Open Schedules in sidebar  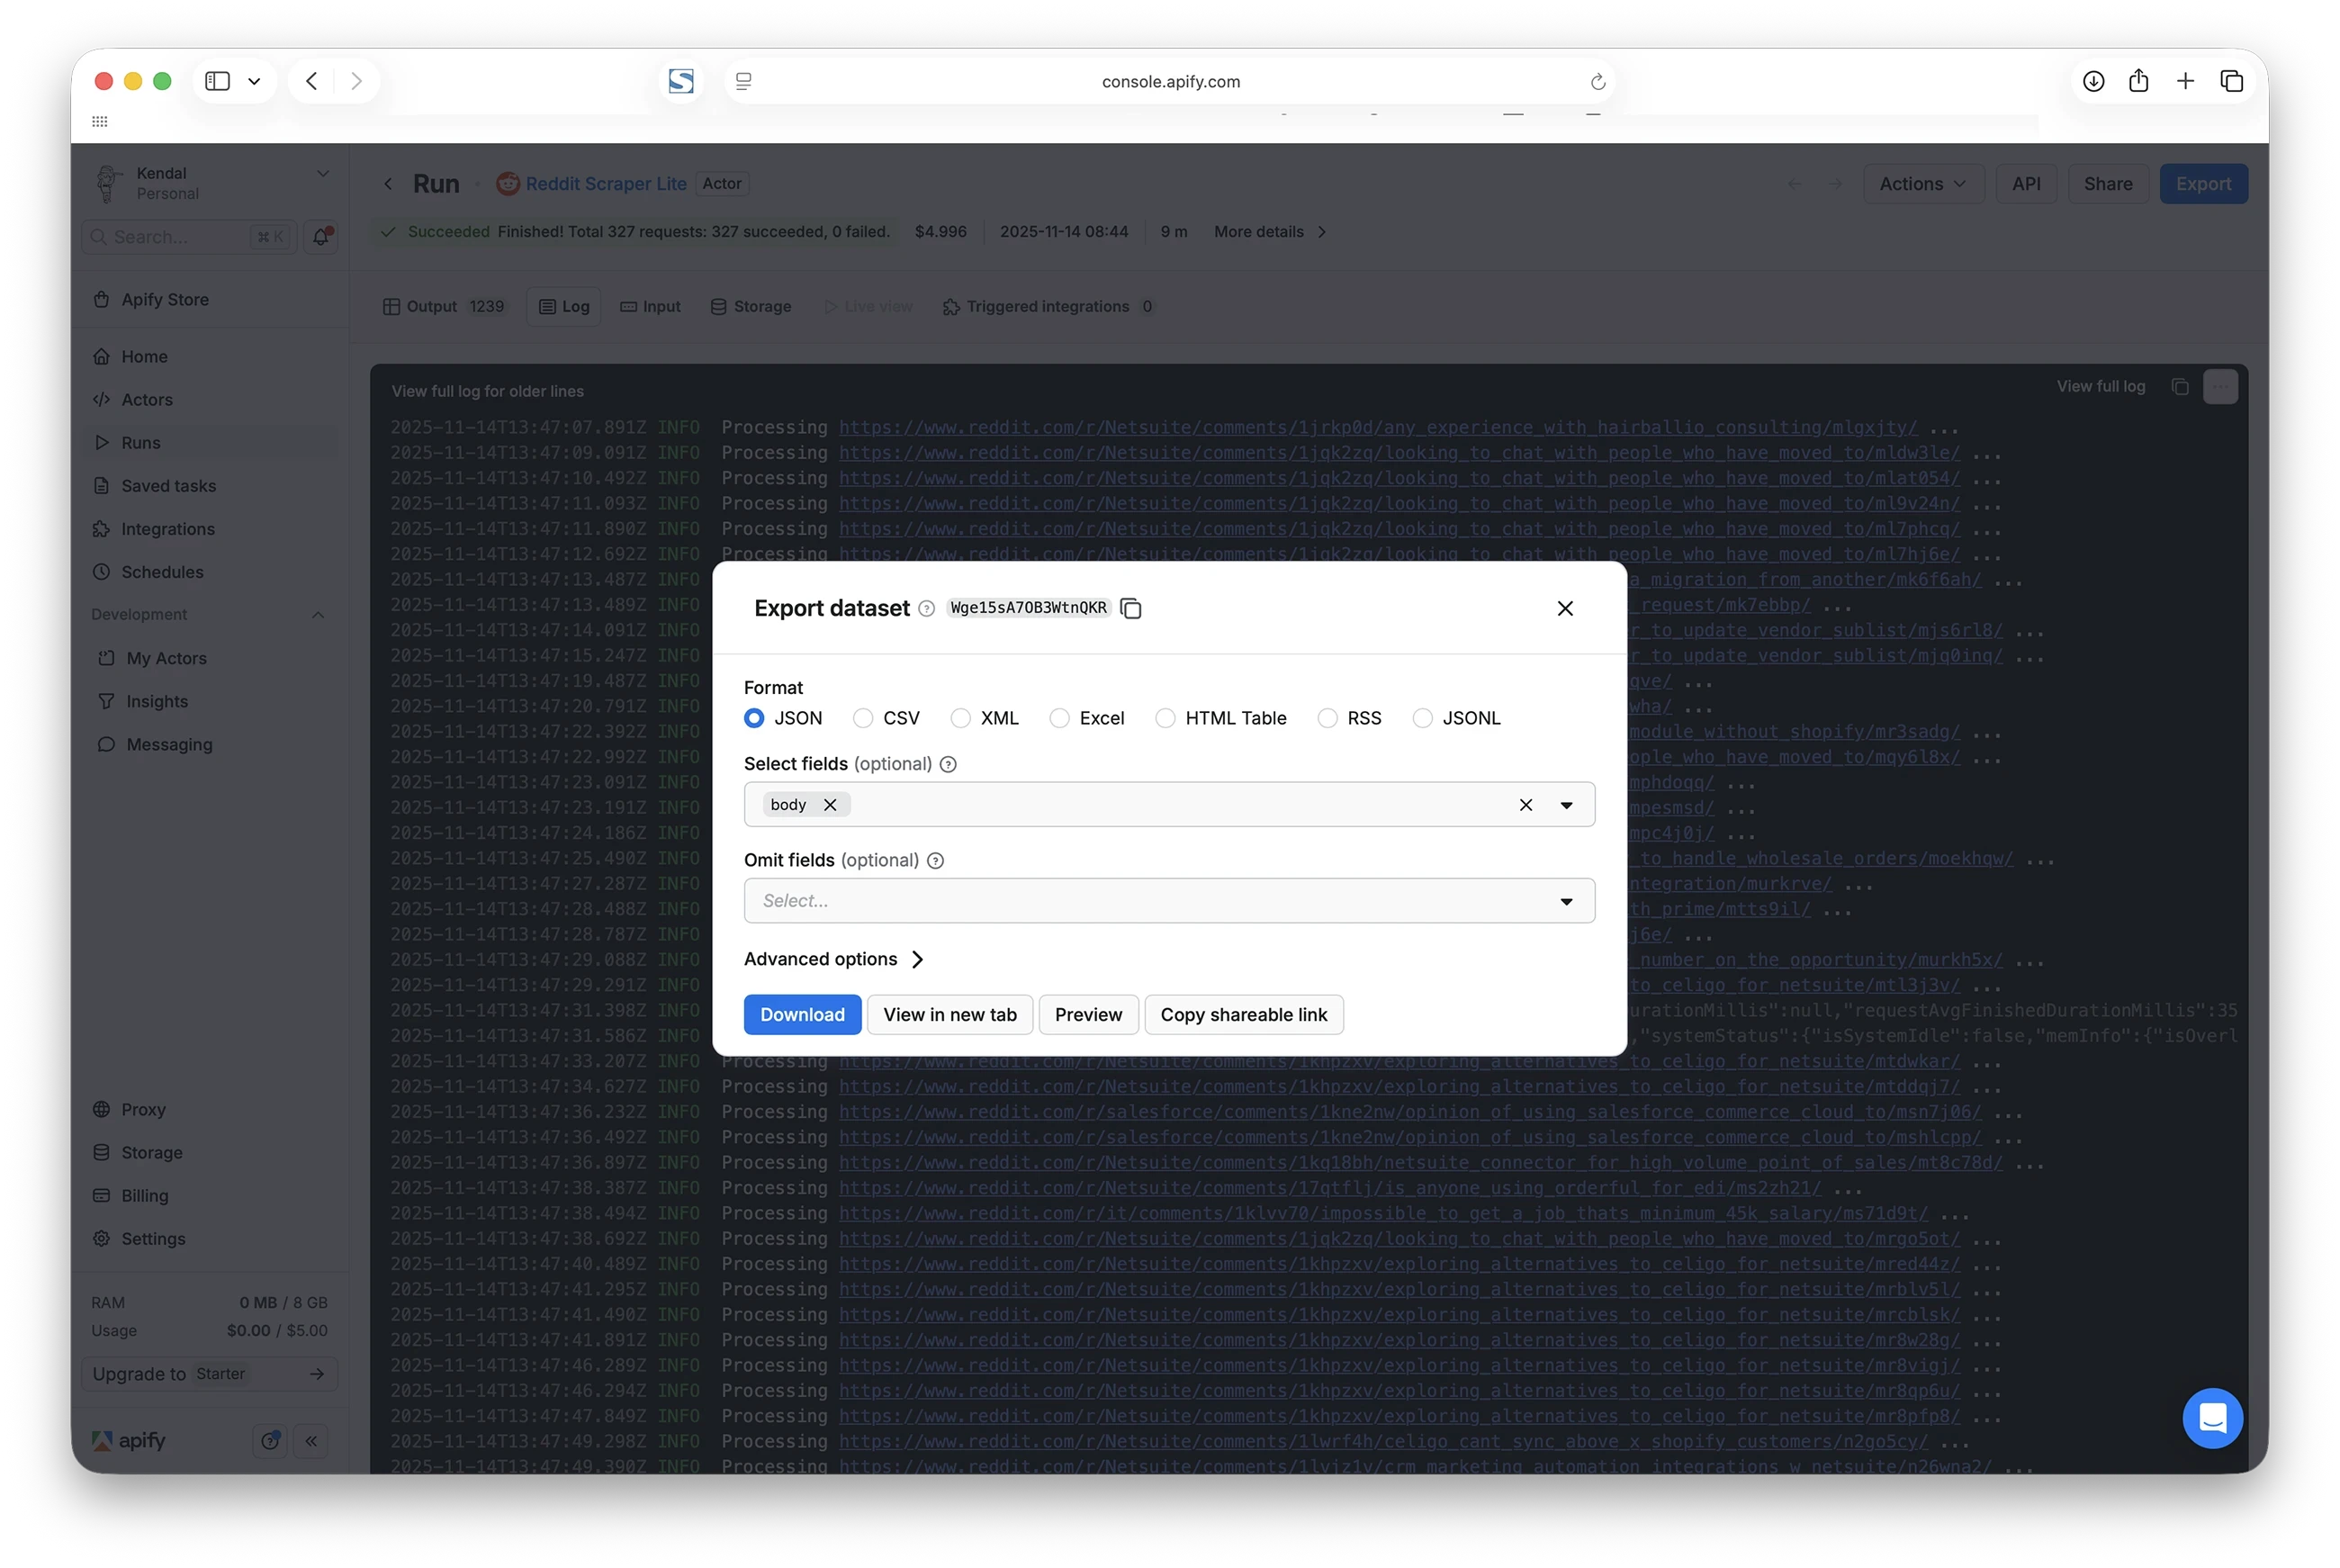(211, 572)
